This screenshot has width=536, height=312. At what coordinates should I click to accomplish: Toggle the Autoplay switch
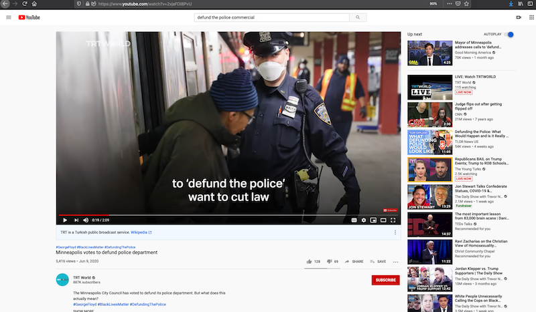pos(510,34)
